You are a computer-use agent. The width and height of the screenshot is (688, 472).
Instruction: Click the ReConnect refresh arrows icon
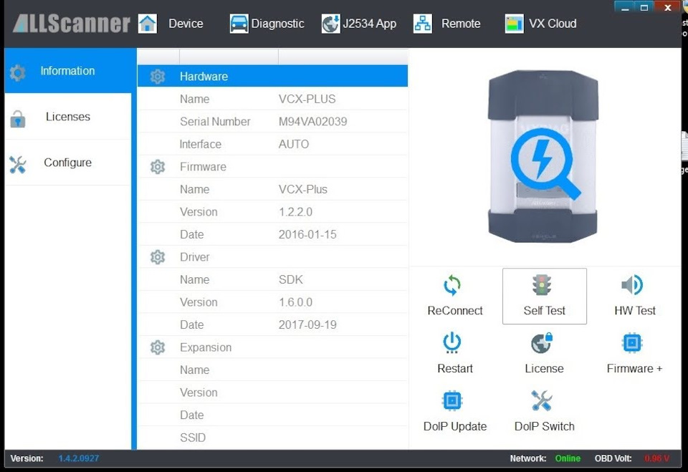[452, 286]
